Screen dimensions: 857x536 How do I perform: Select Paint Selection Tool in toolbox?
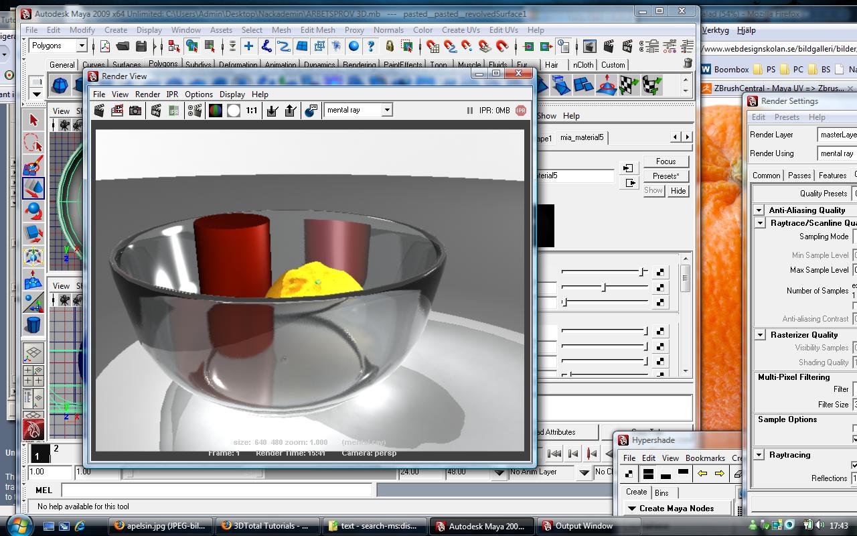point(33,166)
